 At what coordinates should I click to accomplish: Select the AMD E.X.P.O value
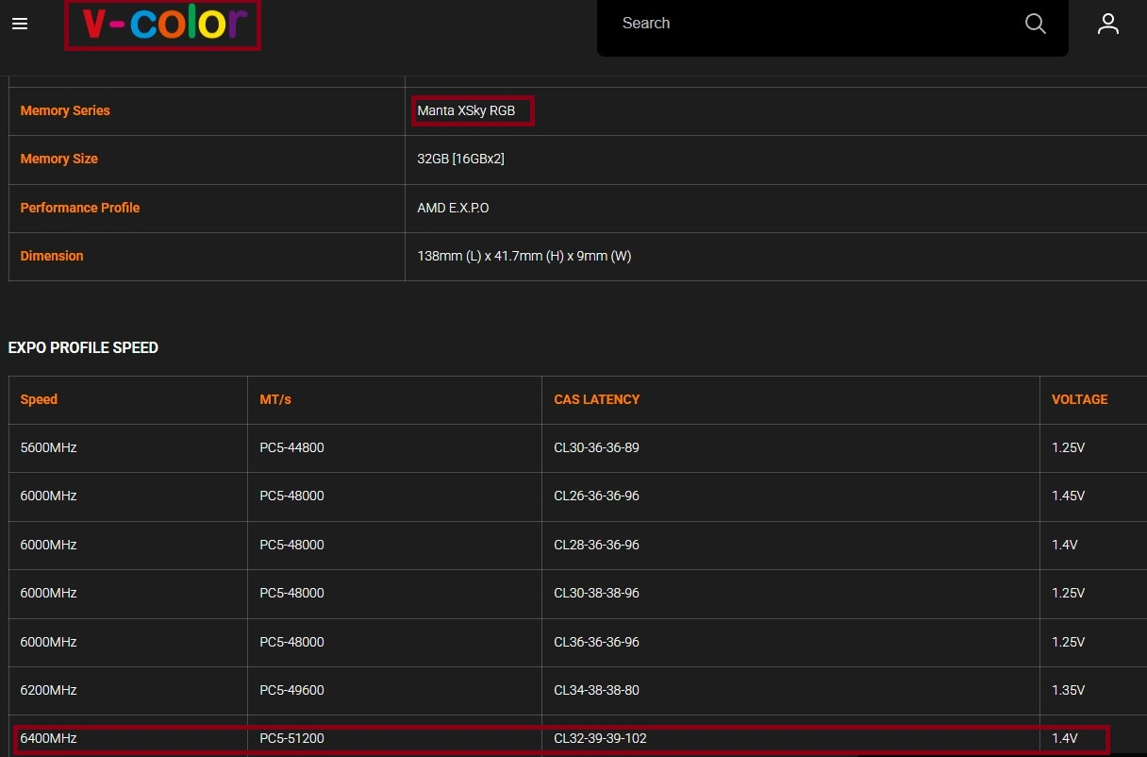pos(453,208)
